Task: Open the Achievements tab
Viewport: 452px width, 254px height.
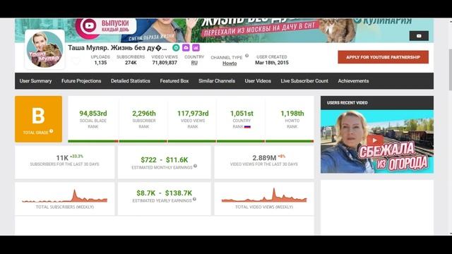Action: tap(353, 81)
